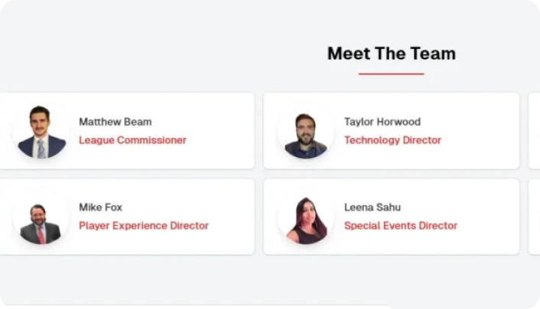Open the Leena Sahu name link
540x309 pixels.
pos(372,207)
